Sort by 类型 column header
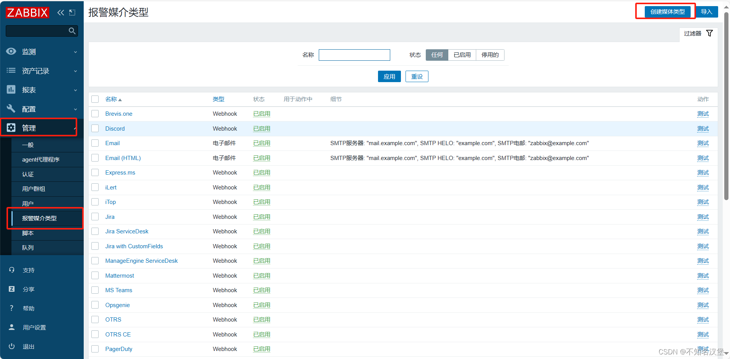Screen dimensions: 730x359 click(219, 99)
